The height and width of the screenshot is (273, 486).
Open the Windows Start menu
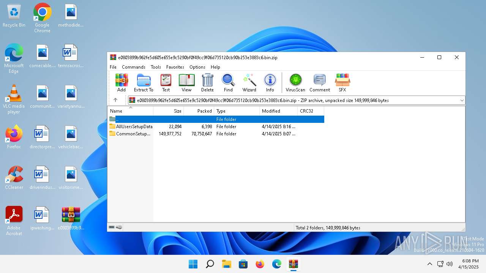[193, 264]
